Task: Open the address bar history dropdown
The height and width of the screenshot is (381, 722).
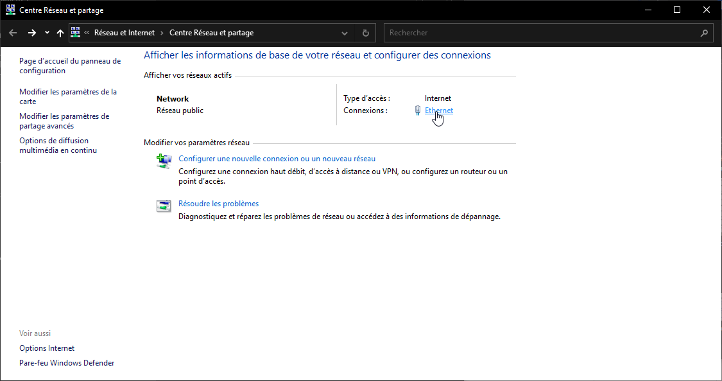Action: pyautogui.click(x=344, y=33)
